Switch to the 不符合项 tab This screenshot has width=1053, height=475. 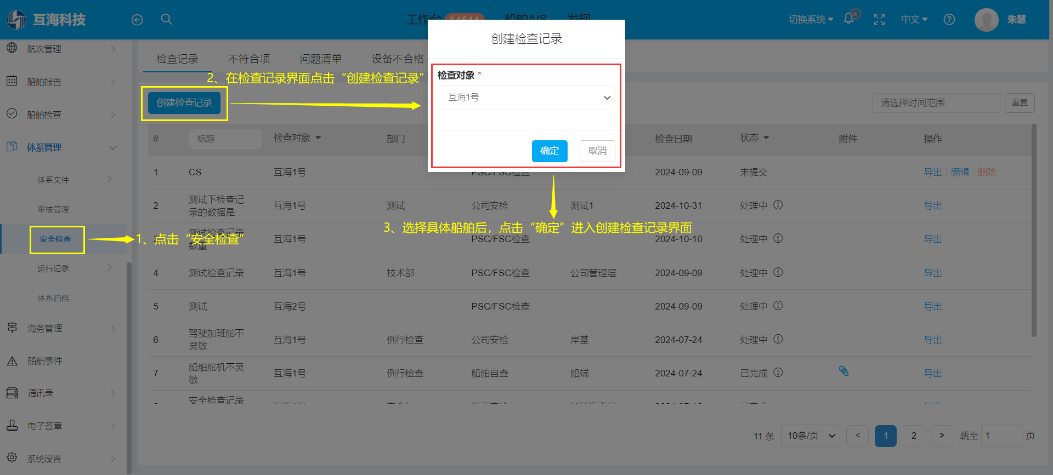tap(249, 59)
